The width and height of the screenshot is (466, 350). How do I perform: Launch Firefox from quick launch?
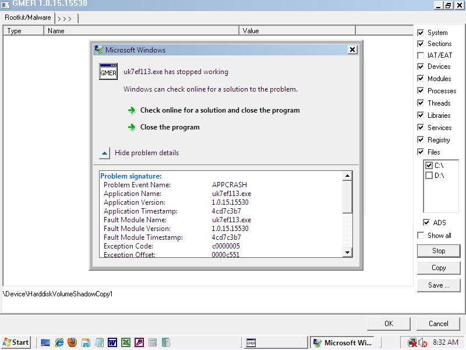(x=72, y=342)
